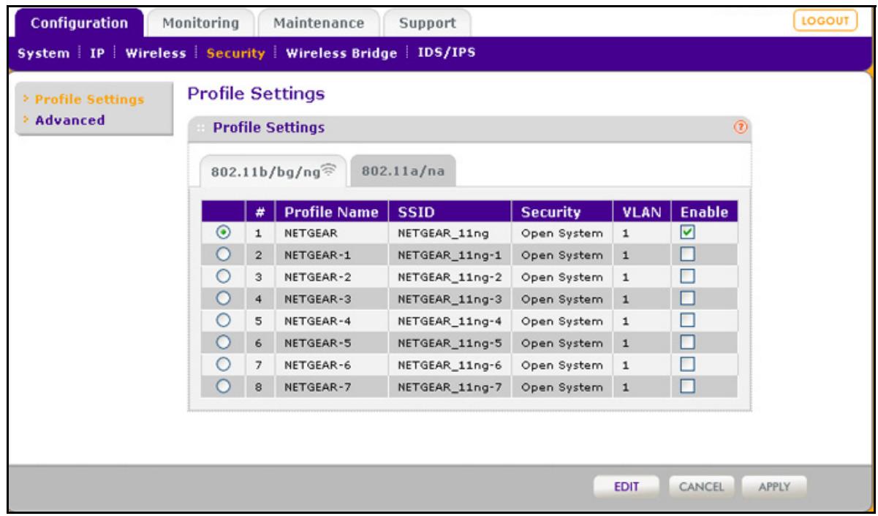The height and width of the screenshot is (516, 878).
Task: Enable the NETGEAR_11ng-4 profile checkbox
Action: [x=686, y=320]
